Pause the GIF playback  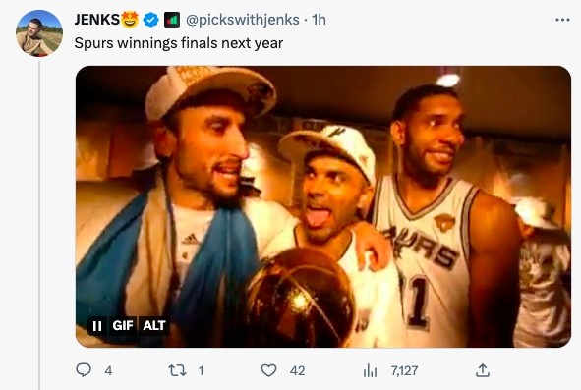tap(97, 326)
